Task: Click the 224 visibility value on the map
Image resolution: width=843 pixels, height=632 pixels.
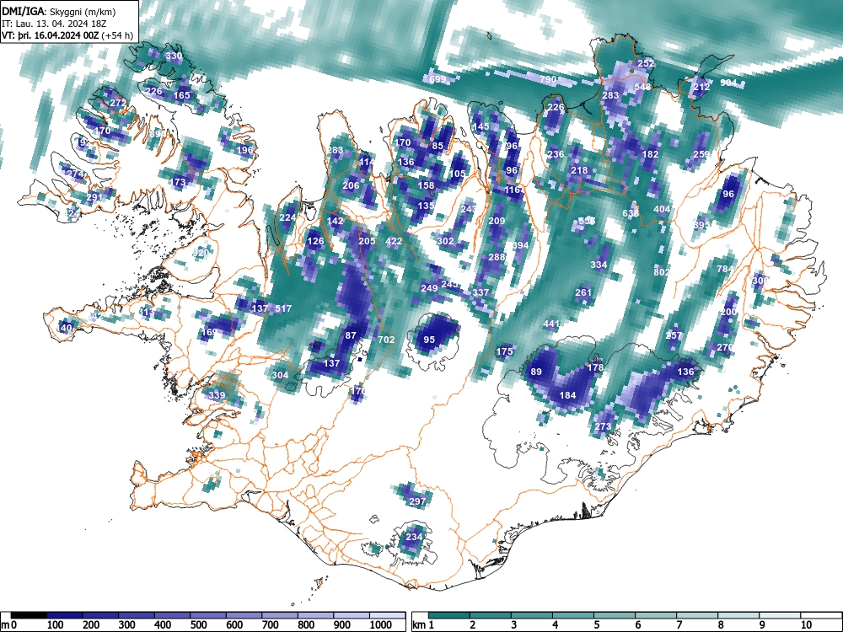Action: click(287, 217)
